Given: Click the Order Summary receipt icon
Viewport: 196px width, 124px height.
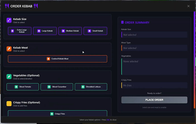Looking at the screenshot, I should pos(122,22).
